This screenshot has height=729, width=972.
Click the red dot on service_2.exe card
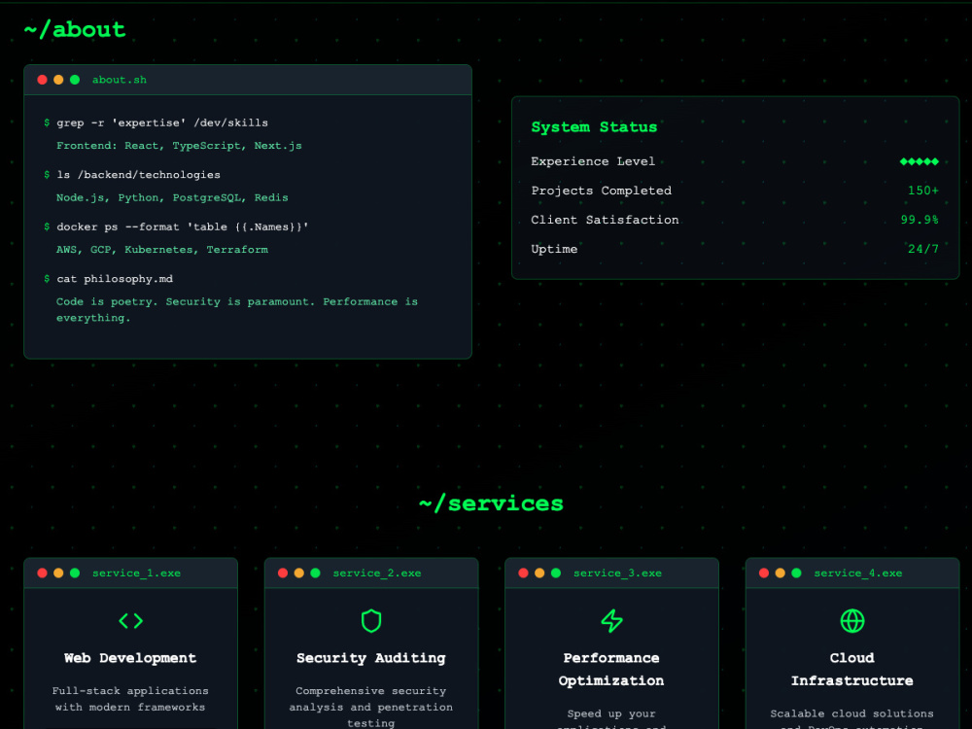tap(283, 573)
